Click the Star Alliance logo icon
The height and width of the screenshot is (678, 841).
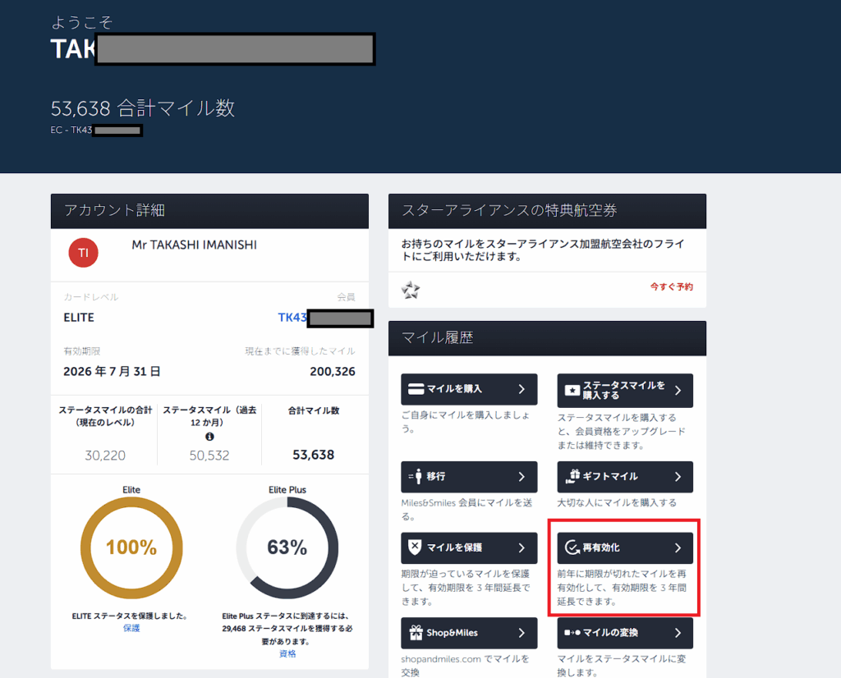point(411,290)
